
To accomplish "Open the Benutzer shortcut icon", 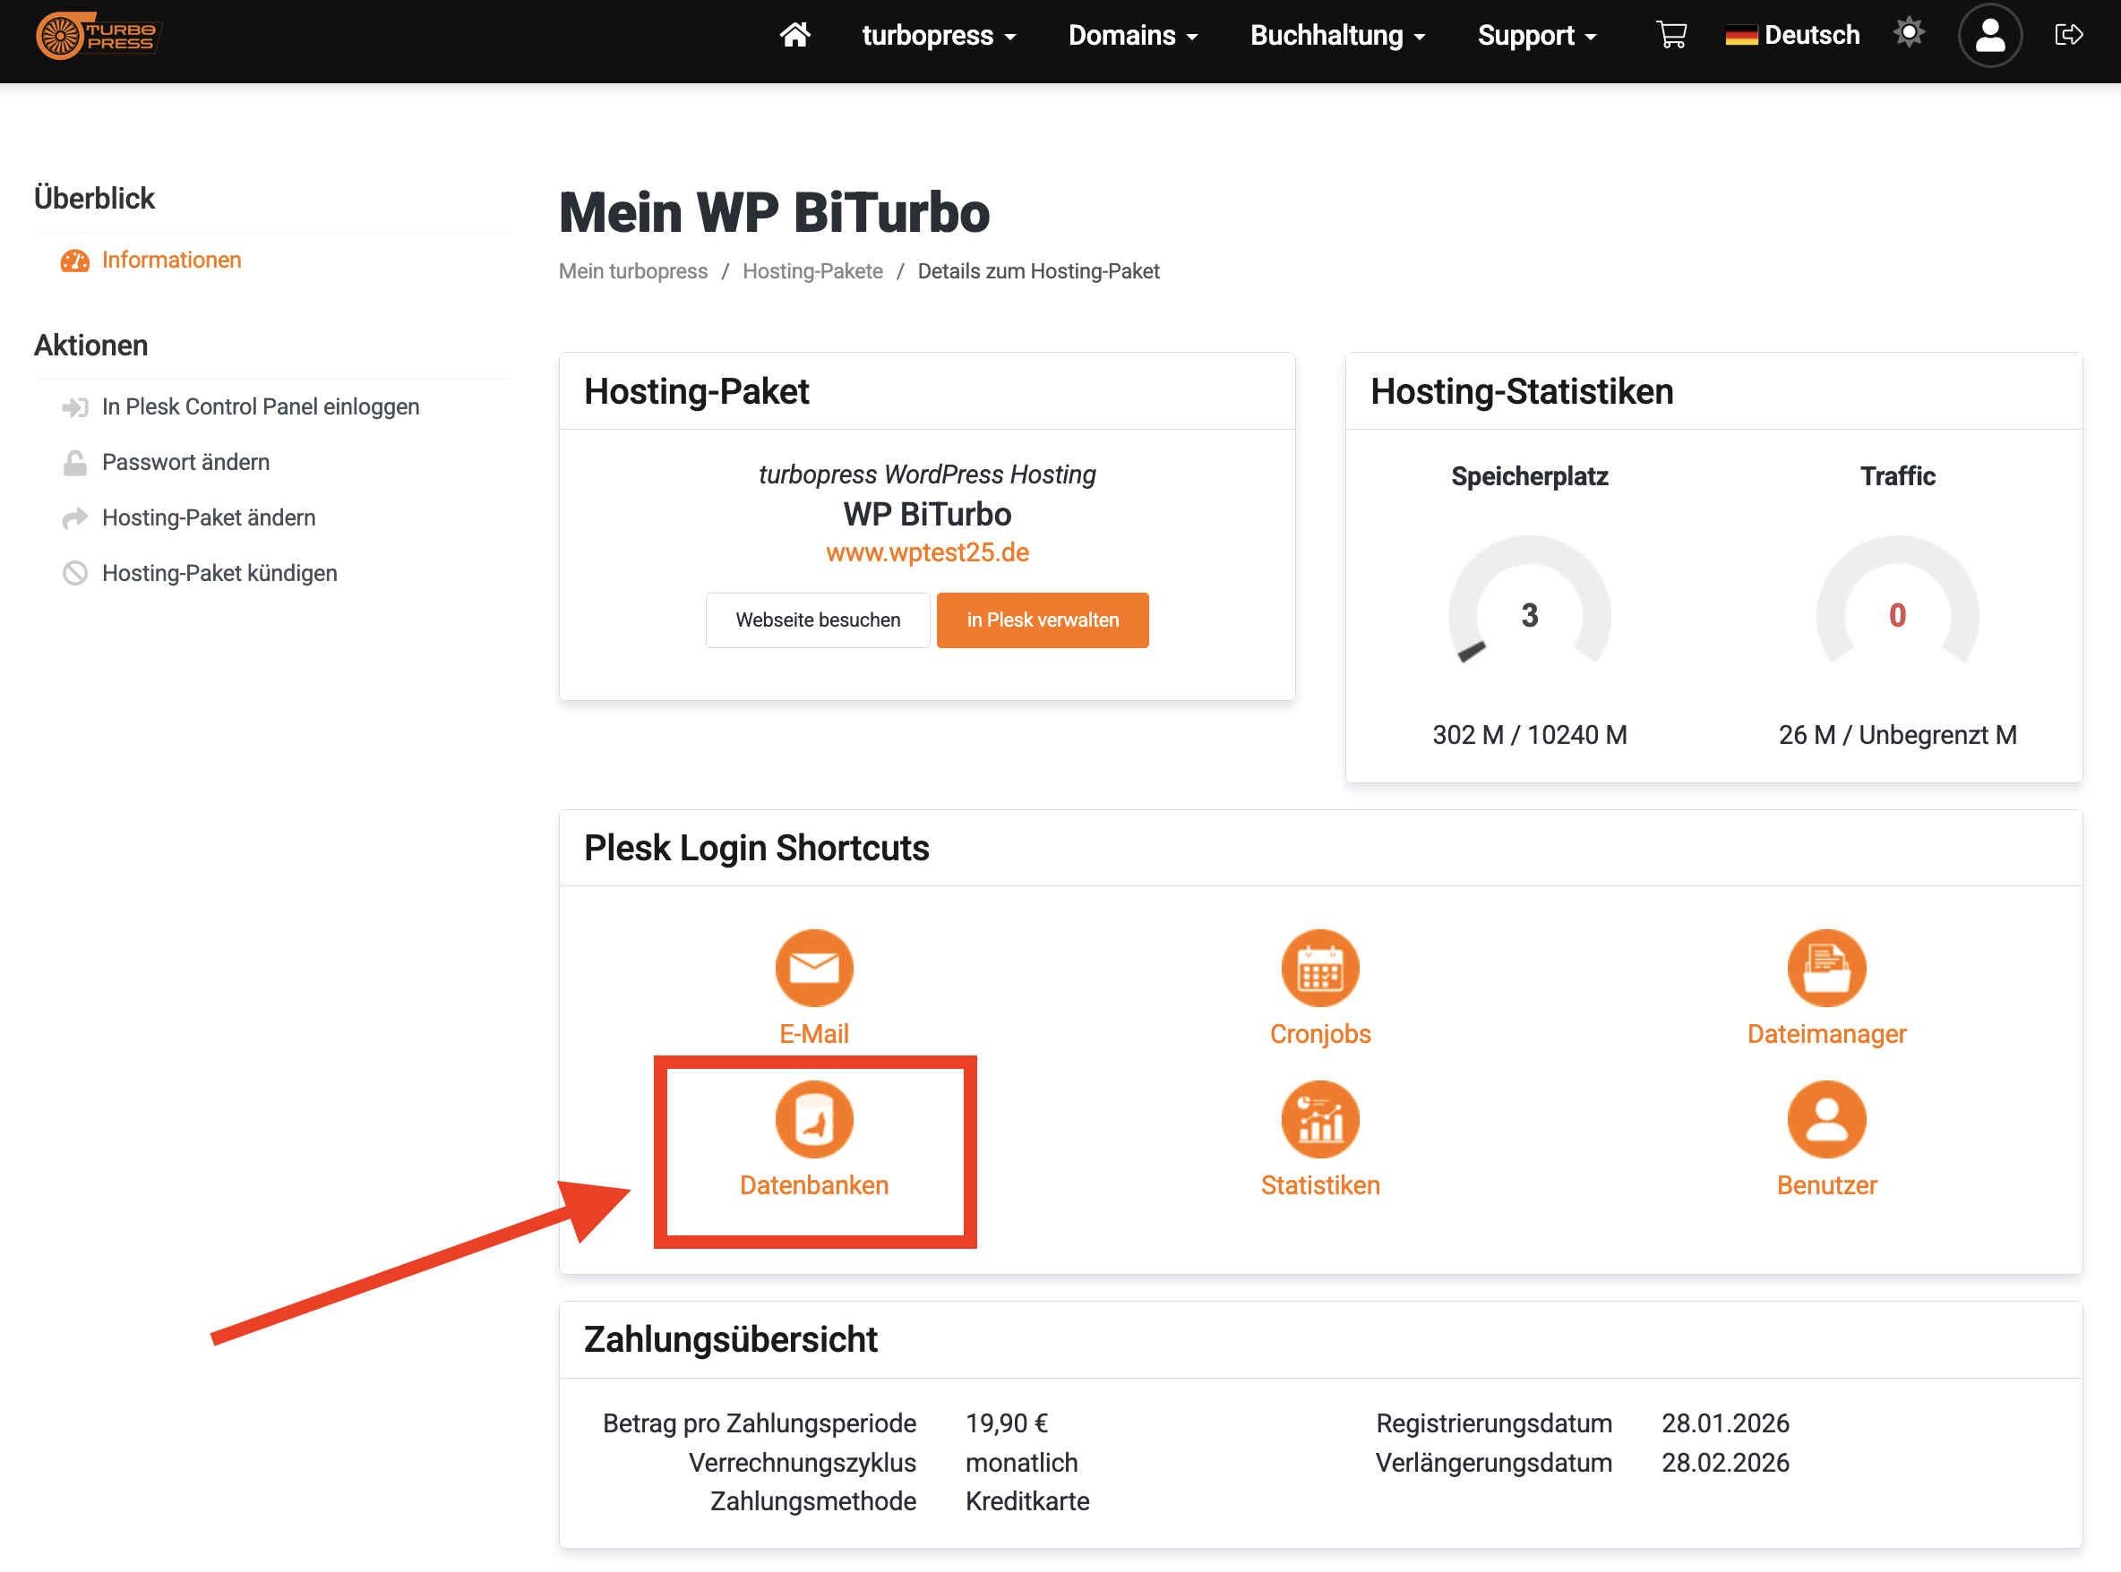I will [x=1826, y=1119].
